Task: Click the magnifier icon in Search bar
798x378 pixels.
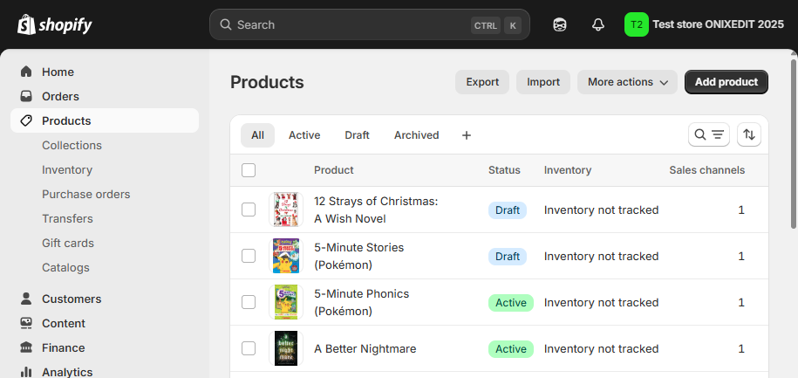Action: click(x=226, y=24)
